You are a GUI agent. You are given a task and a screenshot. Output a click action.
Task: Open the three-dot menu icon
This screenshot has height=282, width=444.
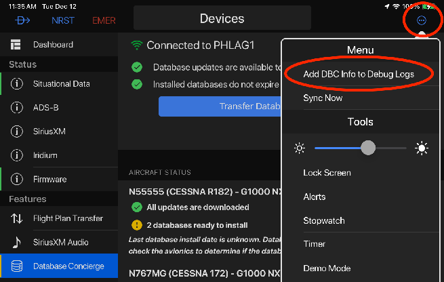tap(422, 20)
